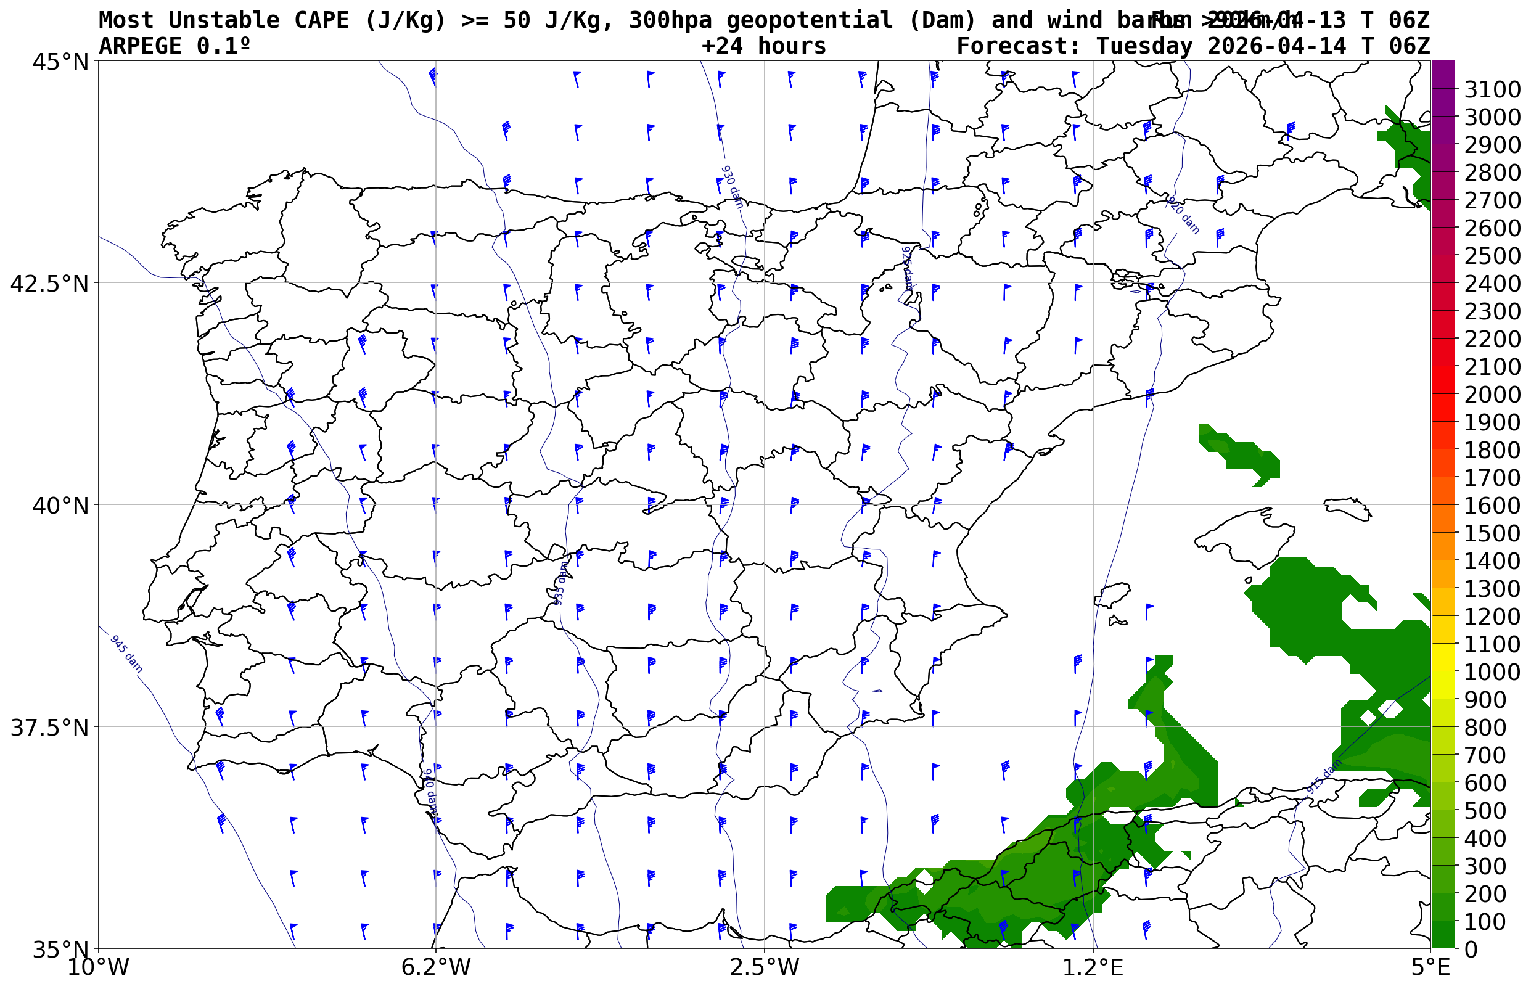Click the 42.5°N latitude axis label
Viewport: 1531px width, 989px height.
pyautogui.click(x=49, y=283)
